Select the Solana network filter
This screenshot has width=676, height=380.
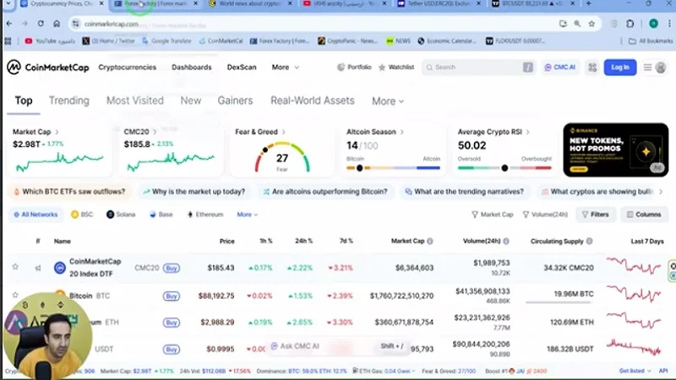120,214
